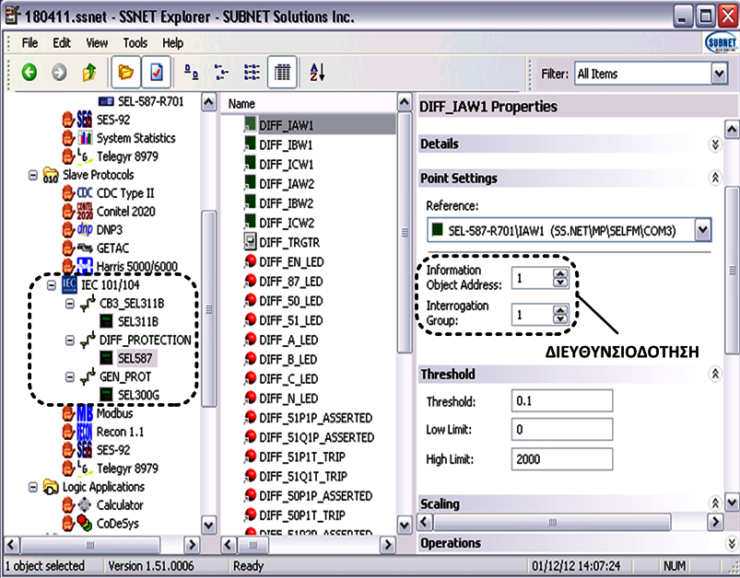Open the File menu

point(29,43)
